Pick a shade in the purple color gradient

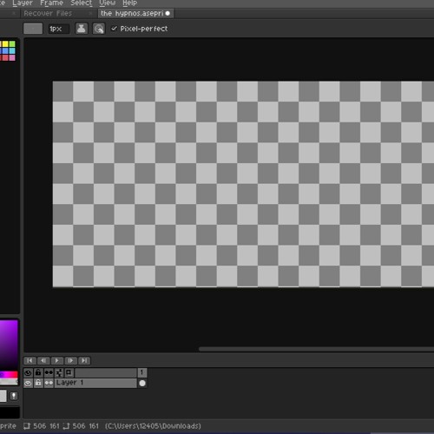click(x=9, y=345)
